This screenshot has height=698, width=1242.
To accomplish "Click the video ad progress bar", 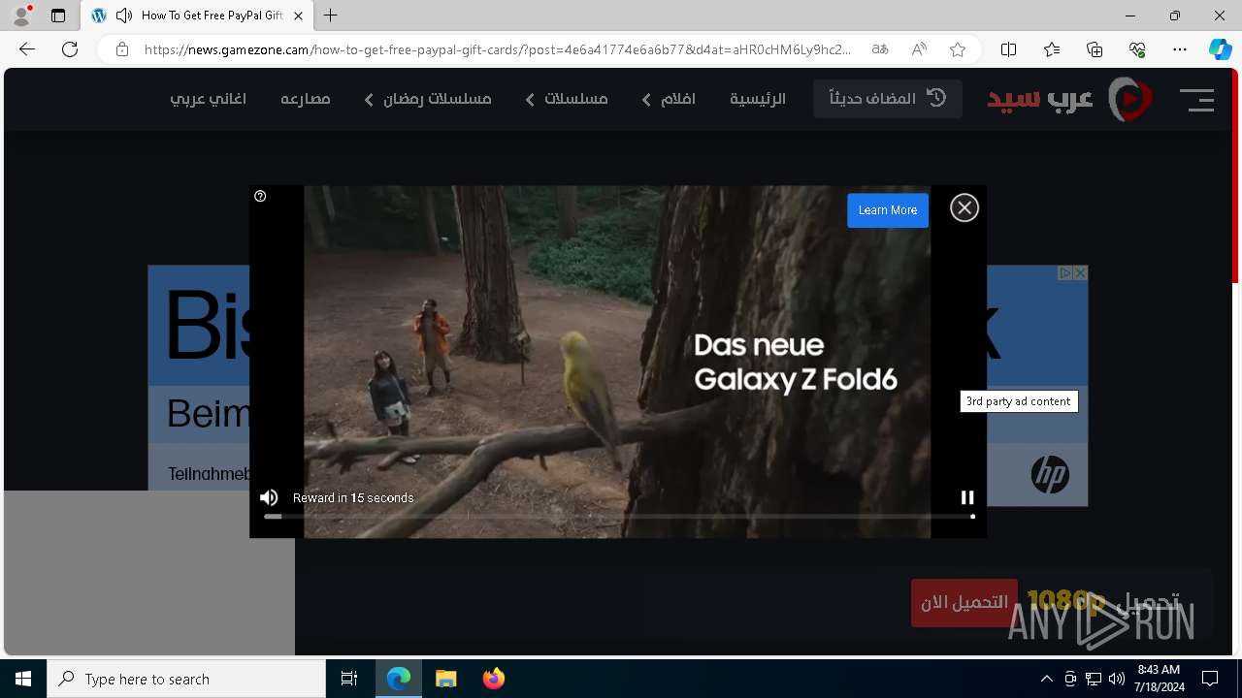I will (618, 517).
